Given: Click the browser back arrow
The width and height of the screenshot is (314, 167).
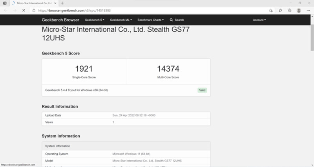Looking at the screenshot, I should click(5, 11).
